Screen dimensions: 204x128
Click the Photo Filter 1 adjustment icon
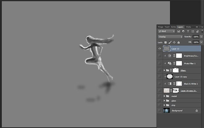[170, 63]
